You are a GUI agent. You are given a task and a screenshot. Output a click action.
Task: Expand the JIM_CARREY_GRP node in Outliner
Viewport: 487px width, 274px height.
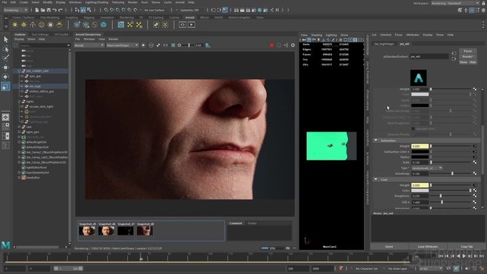coord(19,70)
